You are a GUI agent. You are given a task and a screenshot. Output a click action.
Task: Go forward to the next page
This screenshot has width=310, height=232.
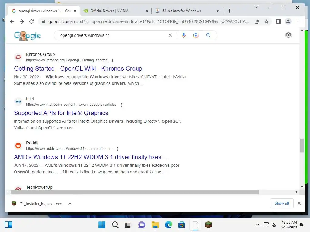coord(22,21)
